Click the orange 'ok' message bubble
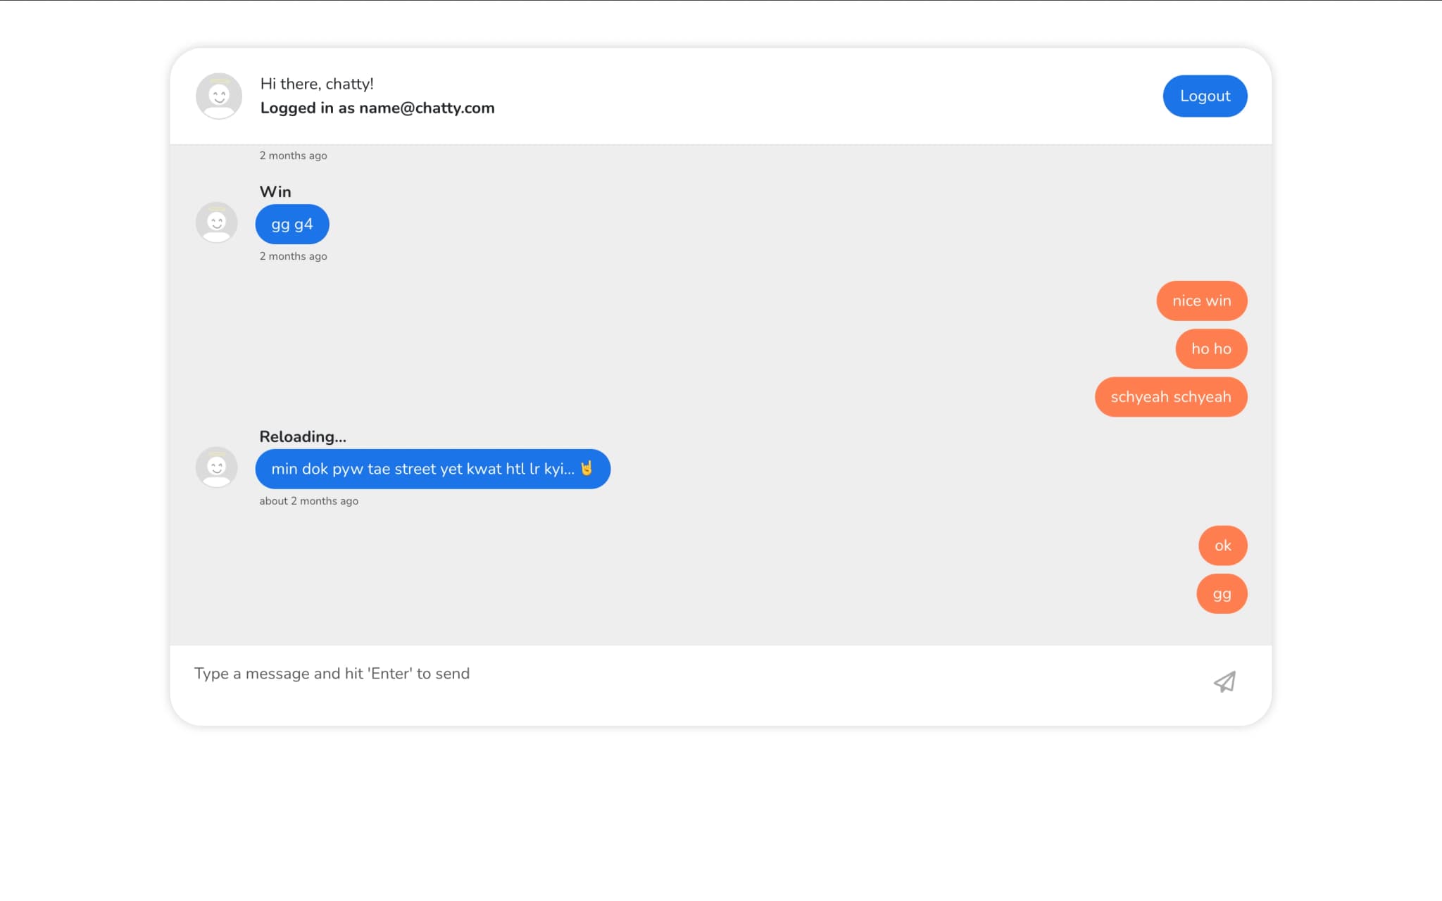The image size is (1442, 901). [1223, 546]
